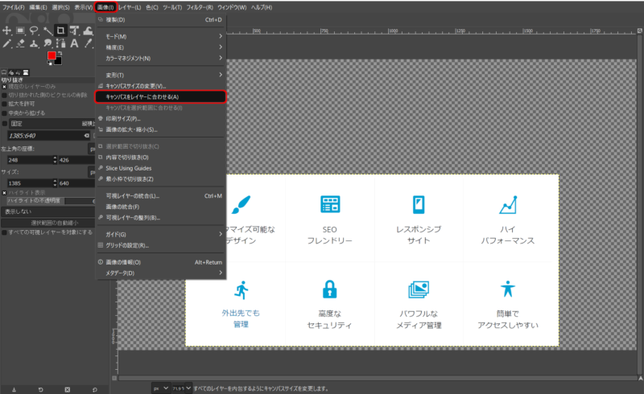The height and width of the screenshot is (394, 644).
Task: Expand the モード(M) submenu
Action: tap(160, 36)
